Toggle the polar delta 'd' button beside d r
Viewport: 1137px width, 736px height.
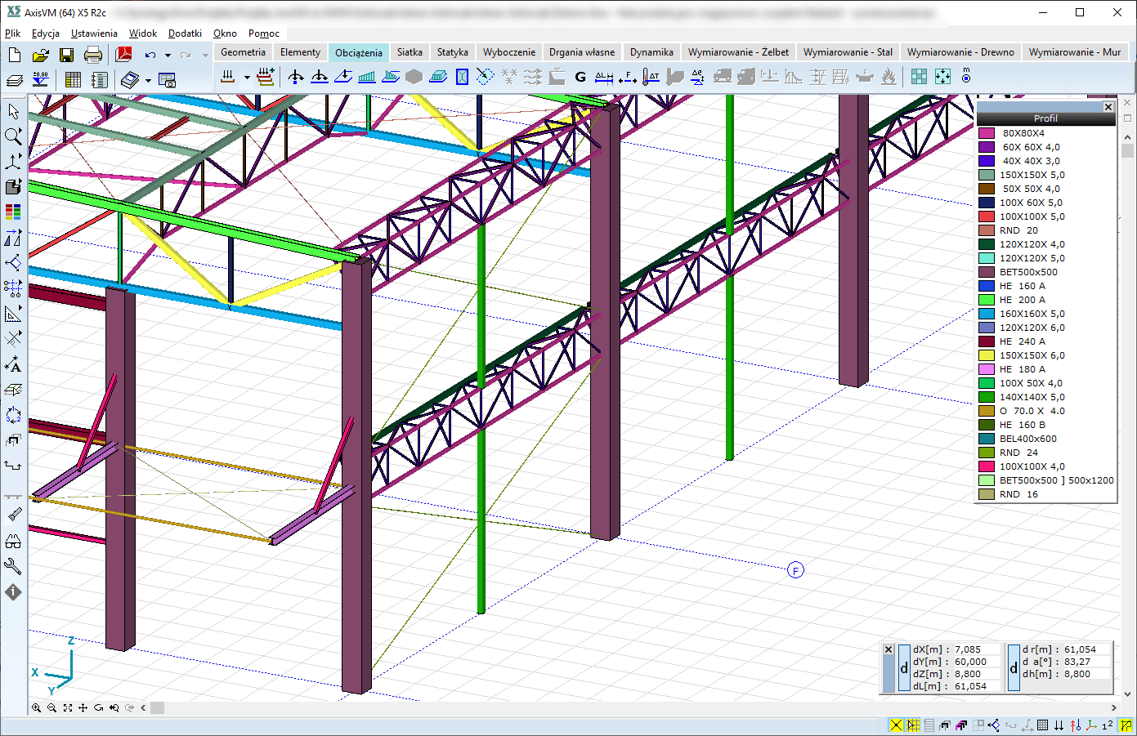click(1014, 668)
